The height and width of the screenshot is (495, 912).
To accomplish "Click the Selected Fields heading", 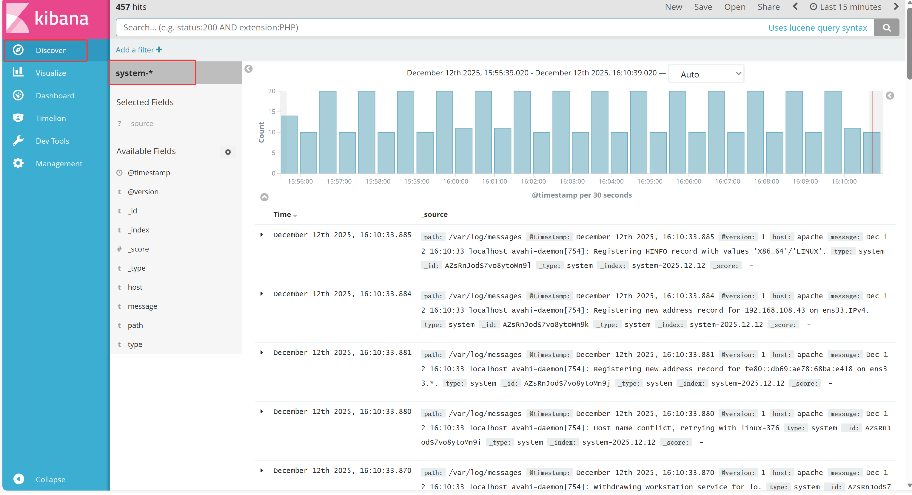I will tap(145, 102).
